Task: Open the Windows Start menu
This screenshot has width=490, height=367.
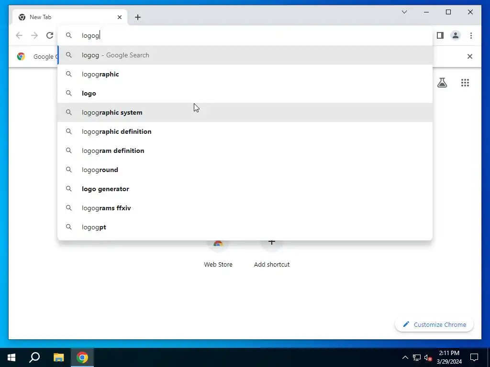Action: point(11,357)
